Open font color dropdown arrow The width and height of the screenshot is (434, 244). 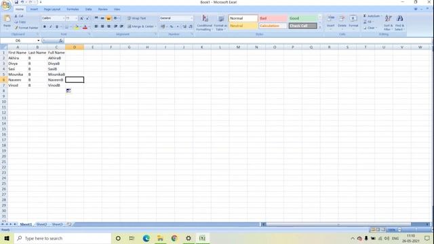89,27
